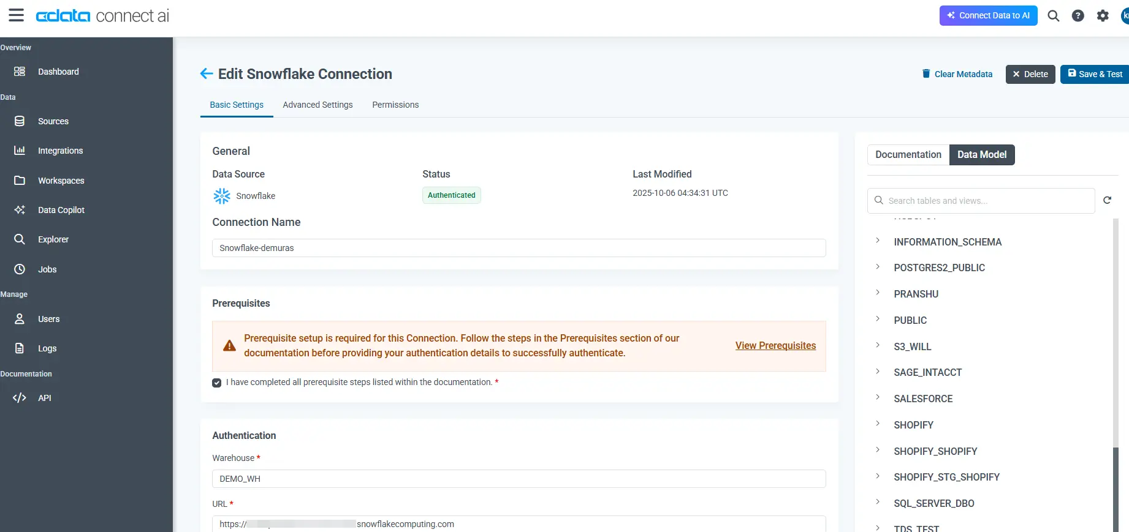Open the Permissions tab
1129x532 pixels.
(x=395, y=105)
